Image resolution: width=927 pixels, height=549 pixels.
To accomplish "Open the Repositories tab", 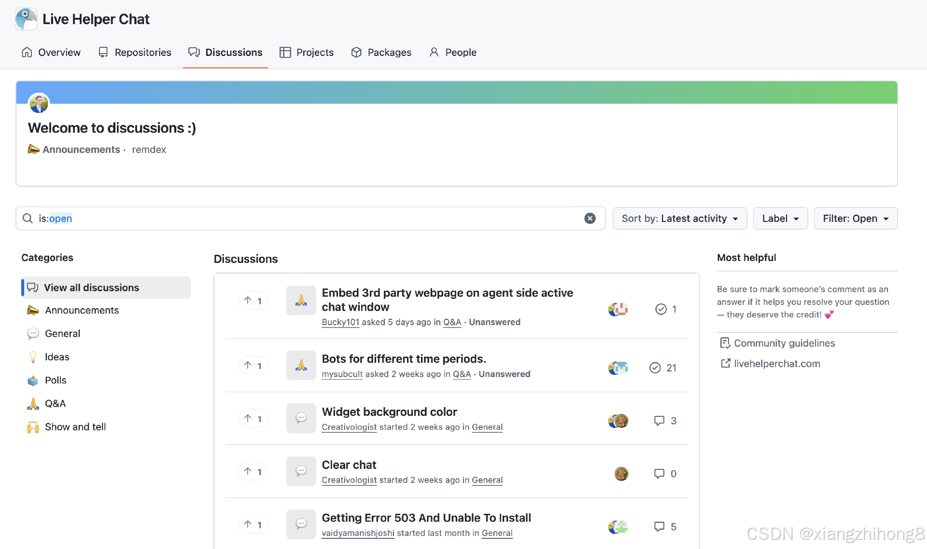I will (135, 52).
